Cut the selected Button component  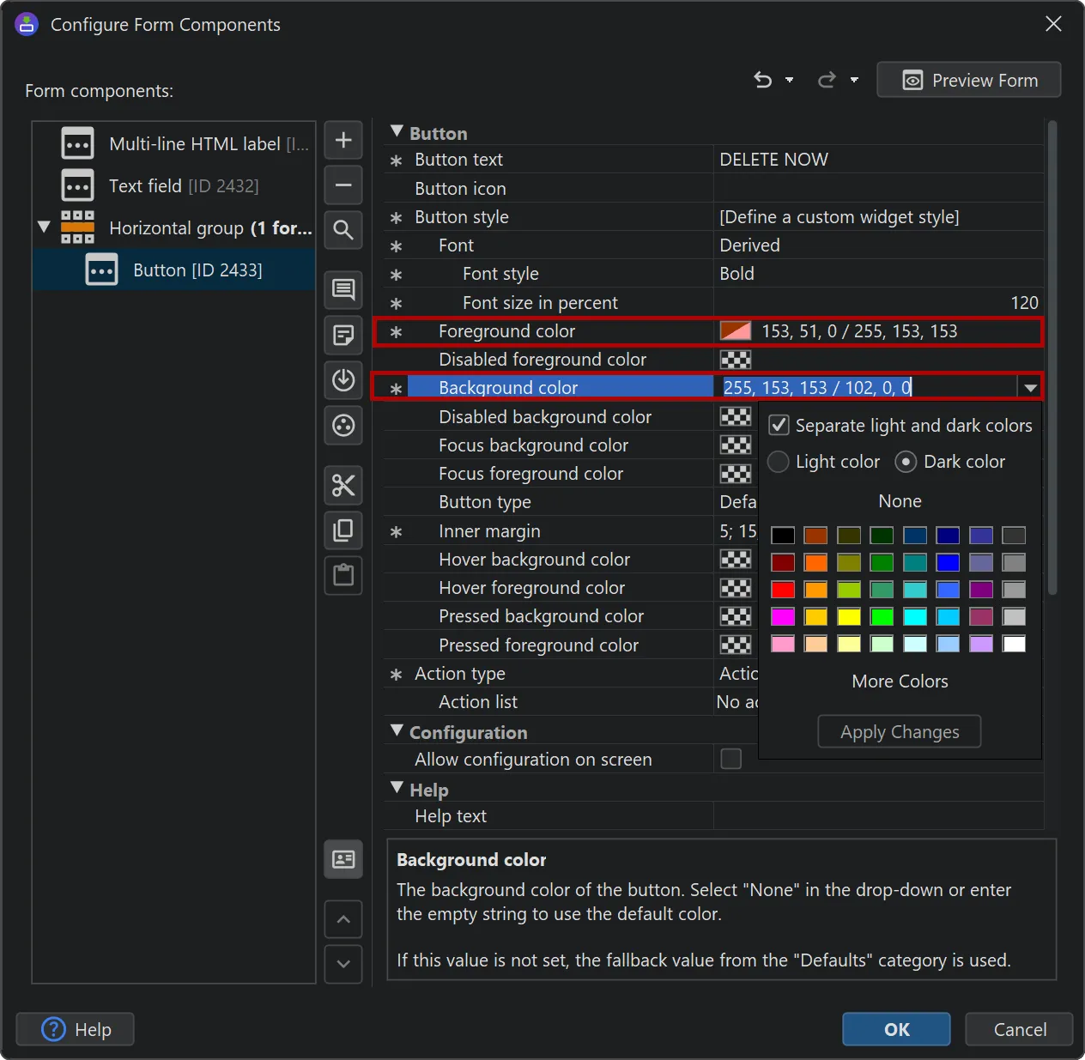point(342,485)
